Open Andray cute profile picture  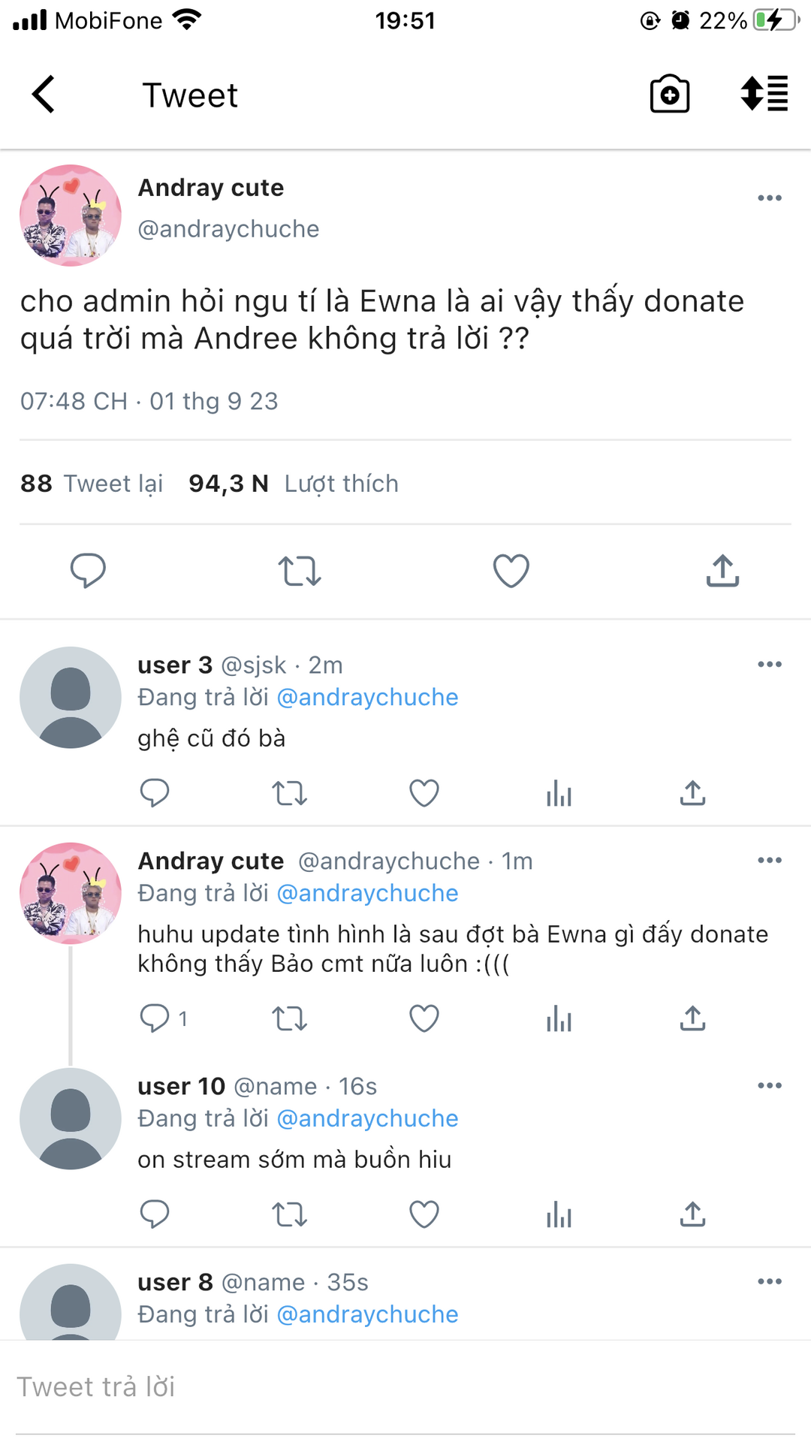[x=71, y=216]
